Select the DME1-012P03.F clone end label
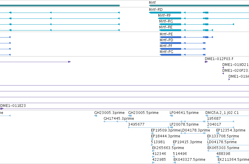Screen dimensions: 249x164 [219, 59]
